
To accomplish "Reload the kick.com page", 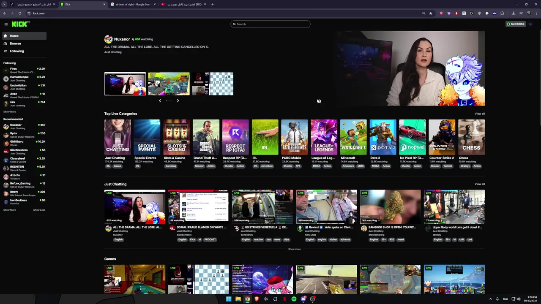I will pos(19,13).
